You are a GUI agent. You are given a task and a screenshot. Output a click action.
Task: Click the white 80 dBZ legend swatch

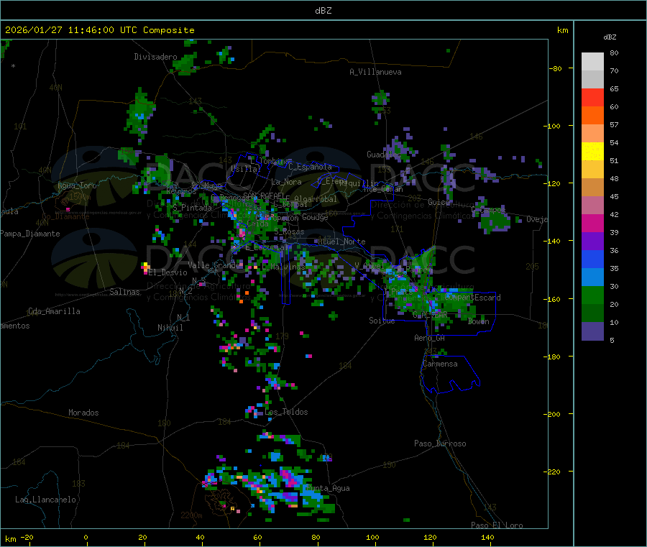pos(592,62)
